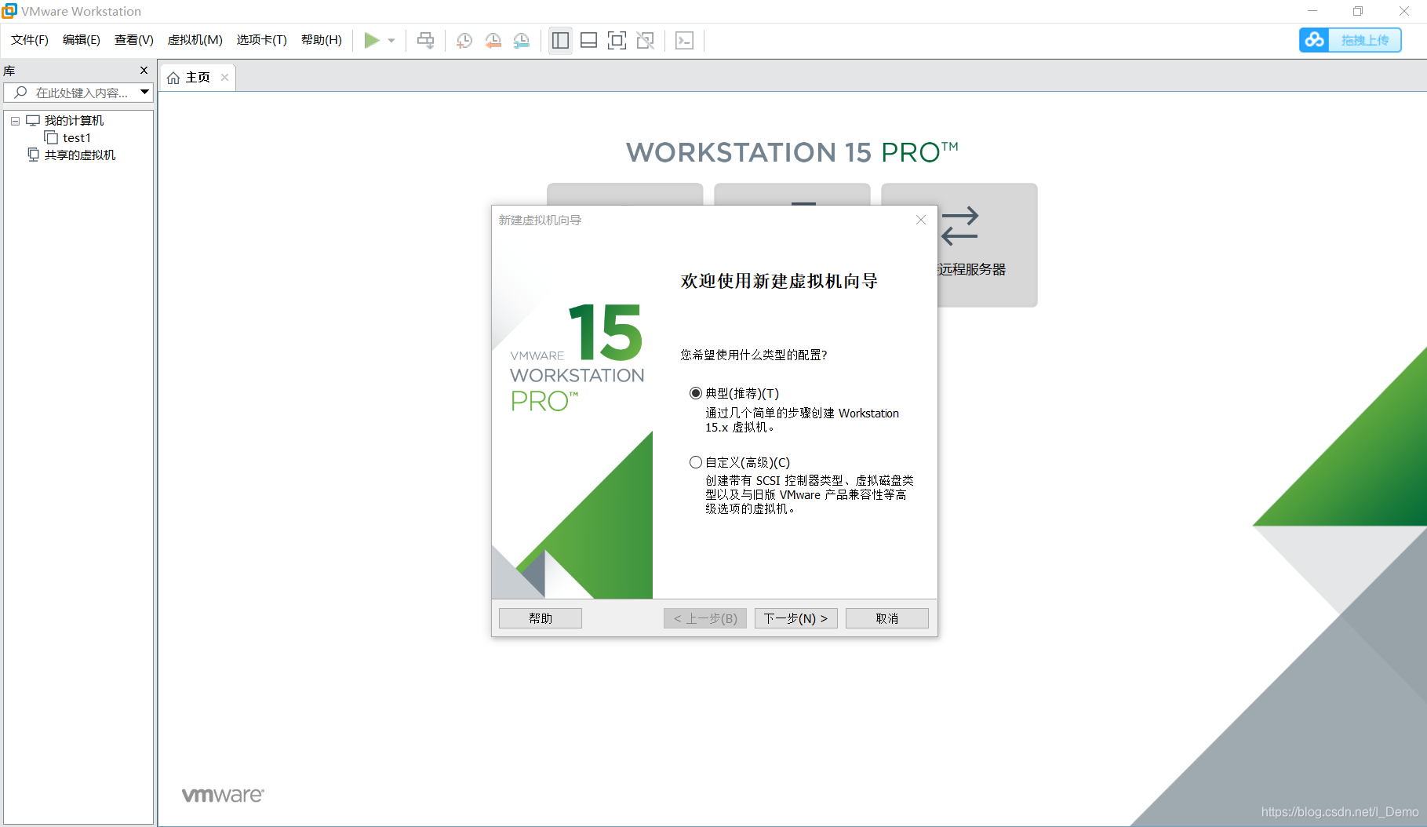
Task: Select the 自定义(高级) radio option
Action: tap(696, 462)
